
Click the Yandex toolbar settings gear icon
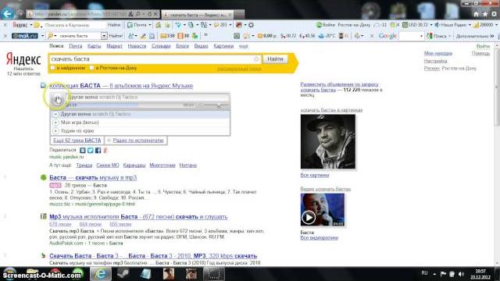pos(251,25)
